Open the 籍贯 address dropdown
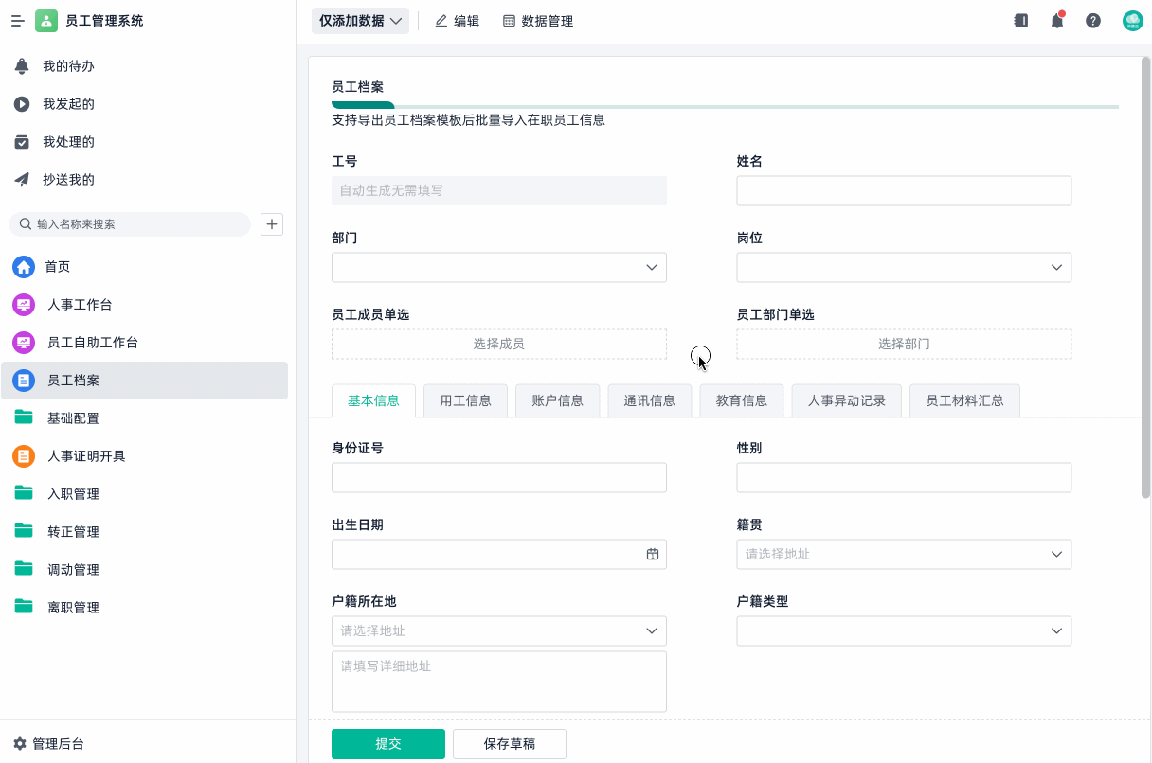The height and width of the screenshot is (763, 1152). tap(904, 554)
